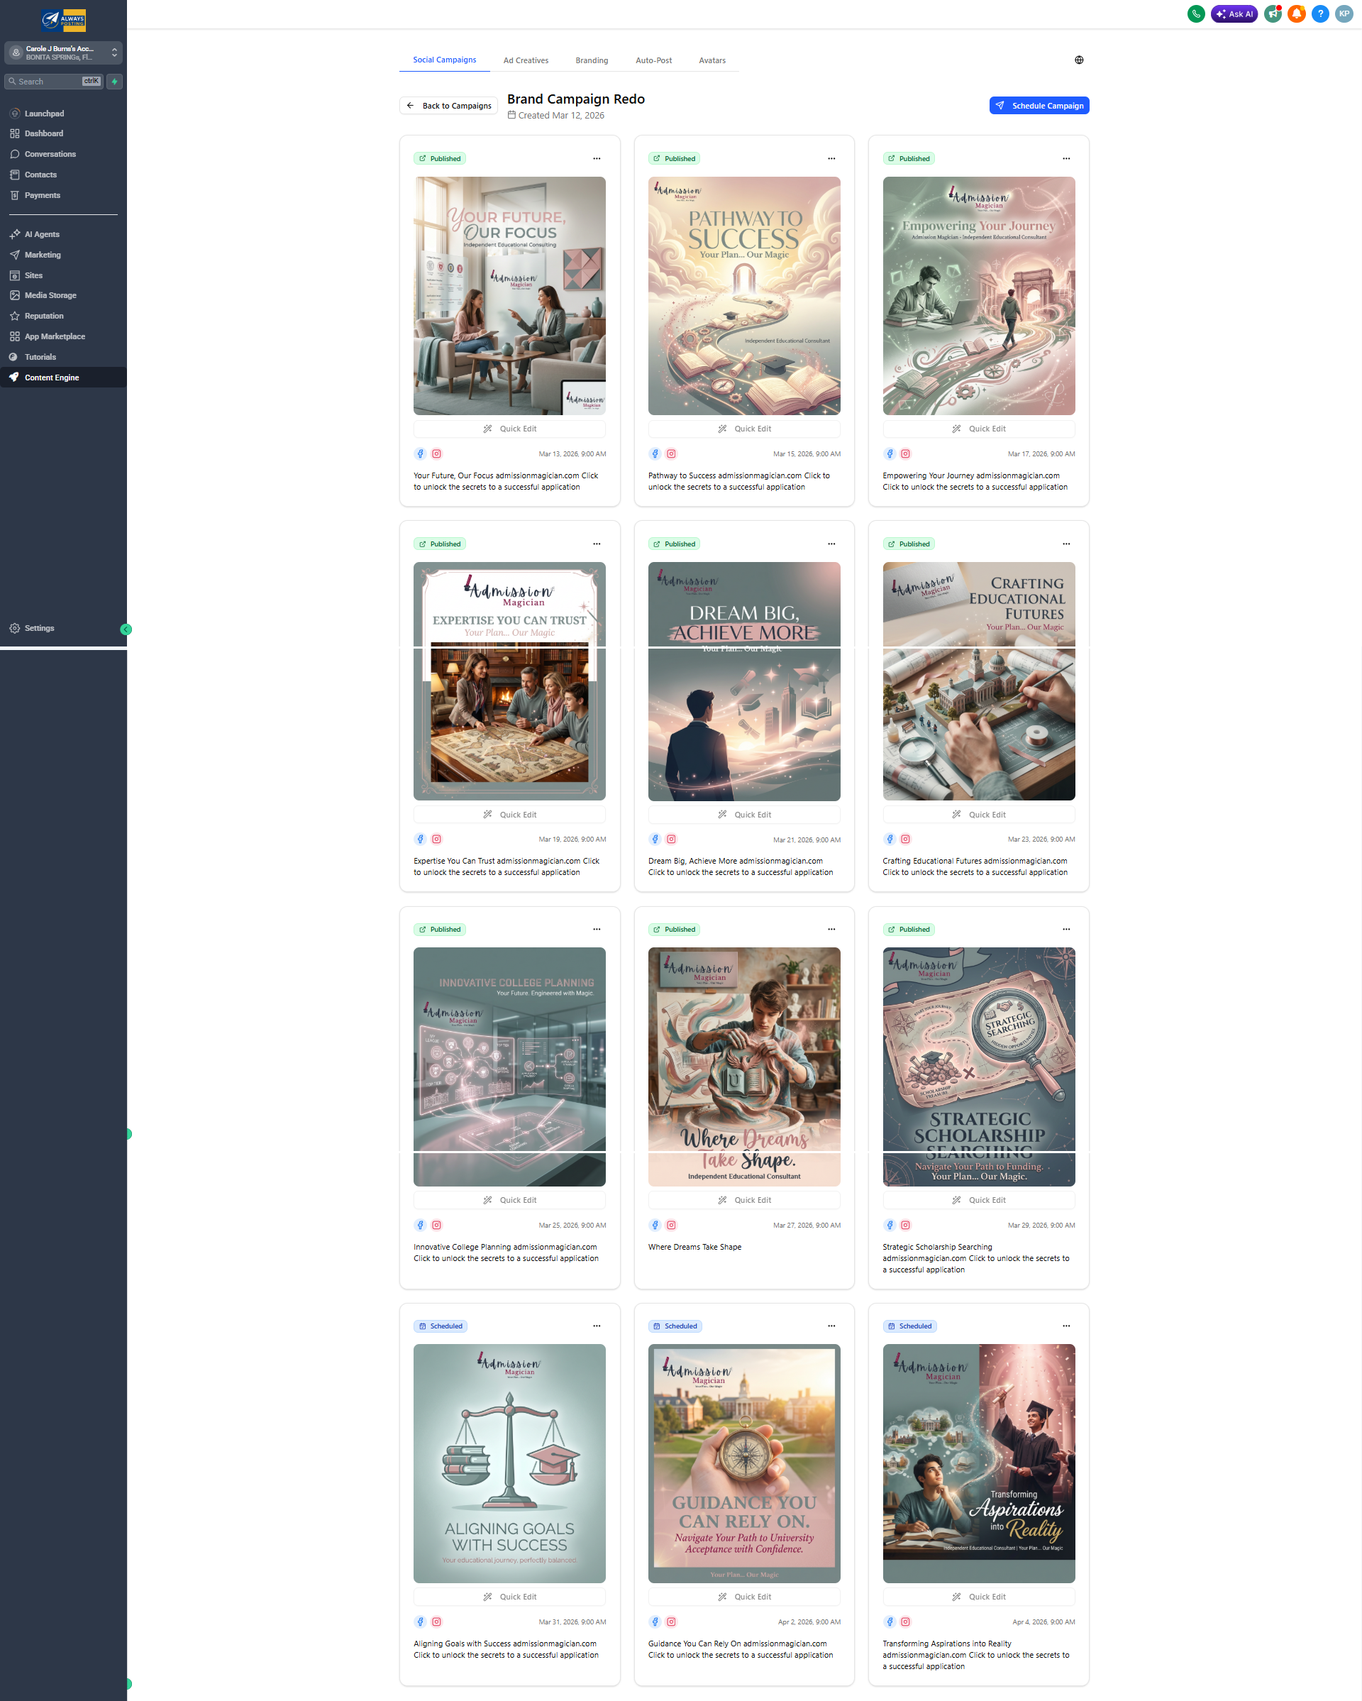The width and height of the screenshot is (1362, 1701).
Task: Open three-dot menu on Aligning Goals with Success post
Action: pos(597,1326)
